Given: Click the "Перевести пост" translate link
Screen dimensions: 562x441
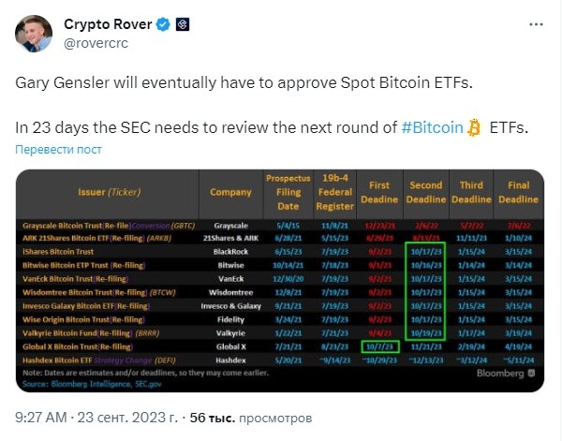Looking at the screenshot, I should point(58,150).
